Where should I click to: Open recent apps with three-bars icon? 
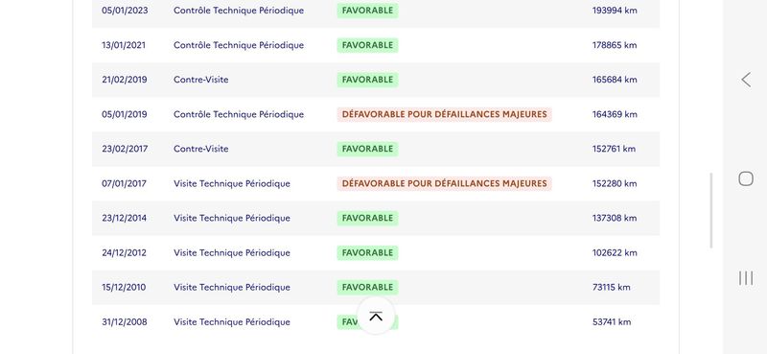point(746,278)
